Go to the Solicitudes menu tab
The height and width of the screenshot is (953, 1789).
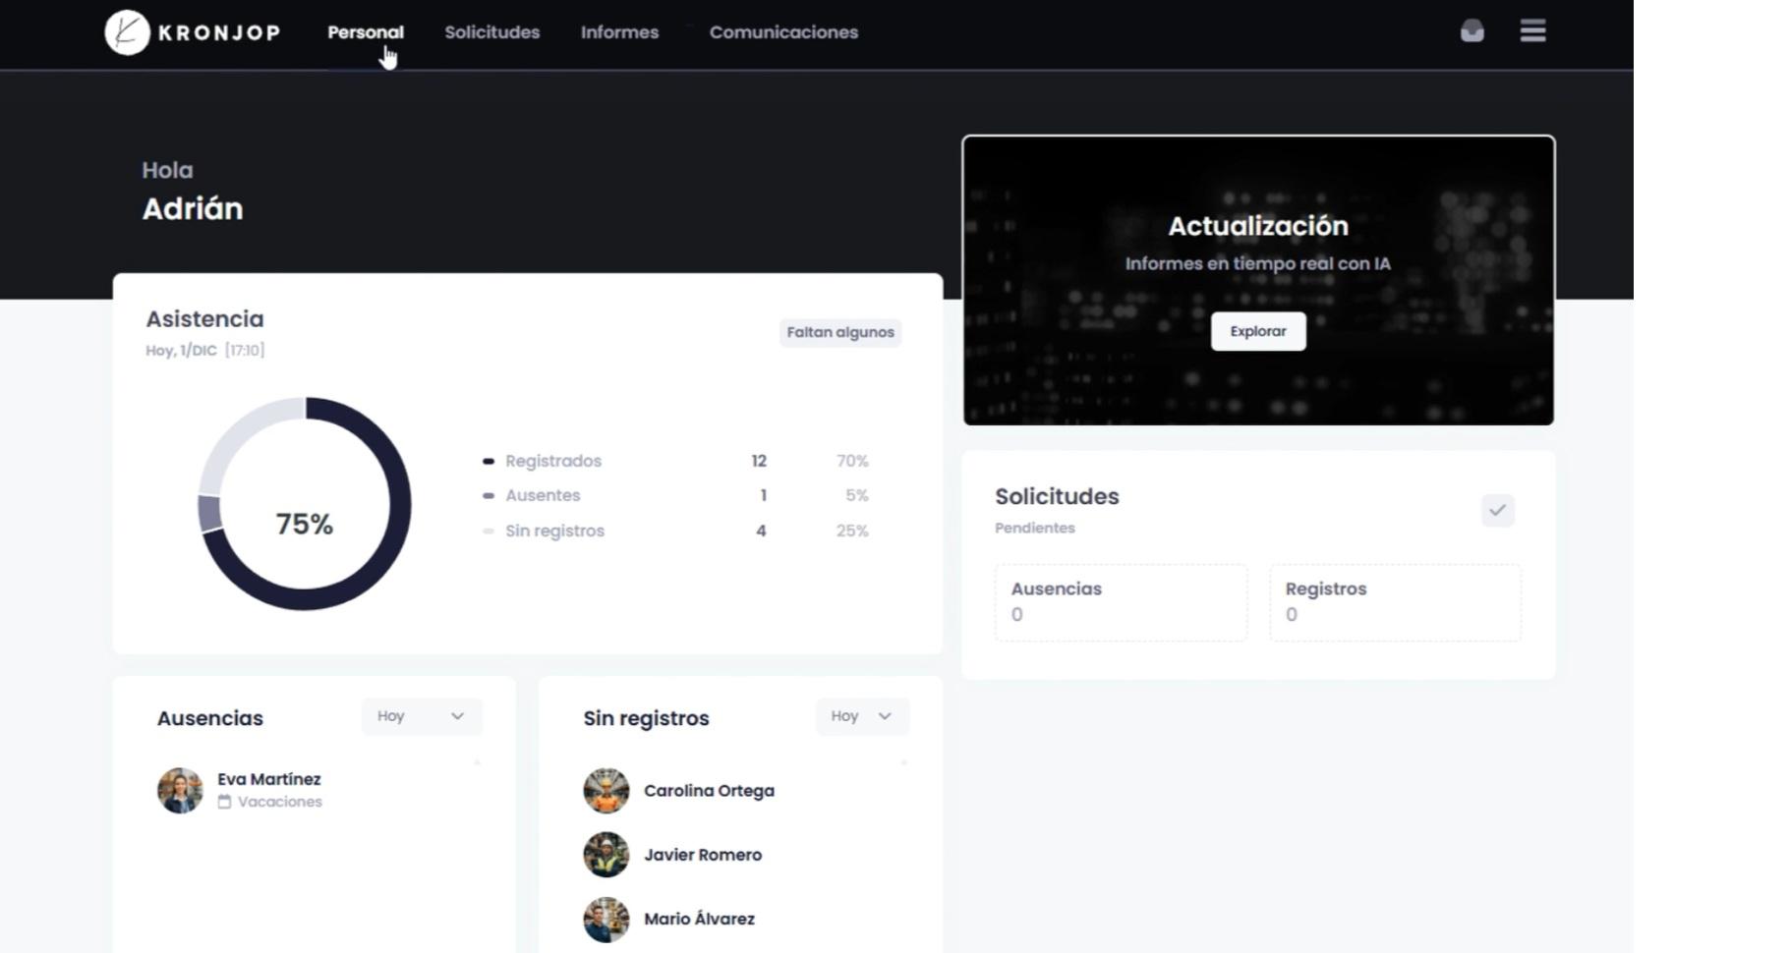tap(491, 32)
